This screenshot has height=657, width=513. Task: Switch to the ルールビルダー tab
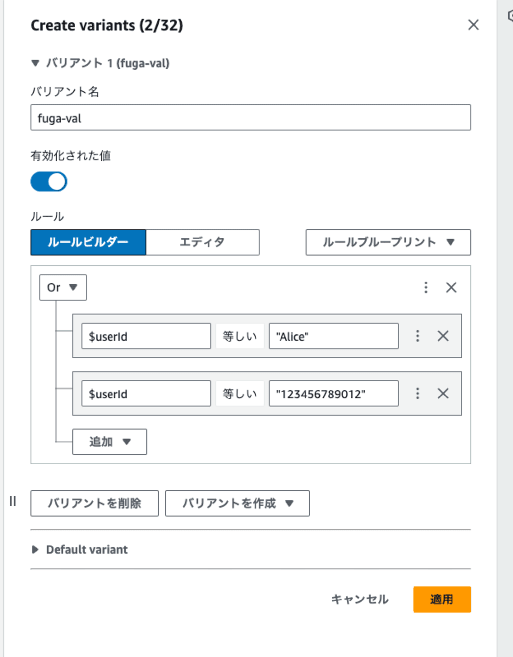pyautogui.click(x=88, y=242)
